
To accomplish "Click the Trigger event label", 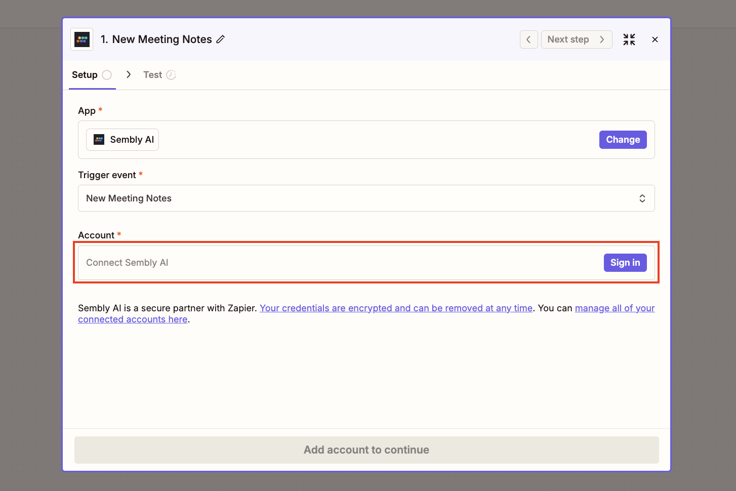I will tap(107, 175).
